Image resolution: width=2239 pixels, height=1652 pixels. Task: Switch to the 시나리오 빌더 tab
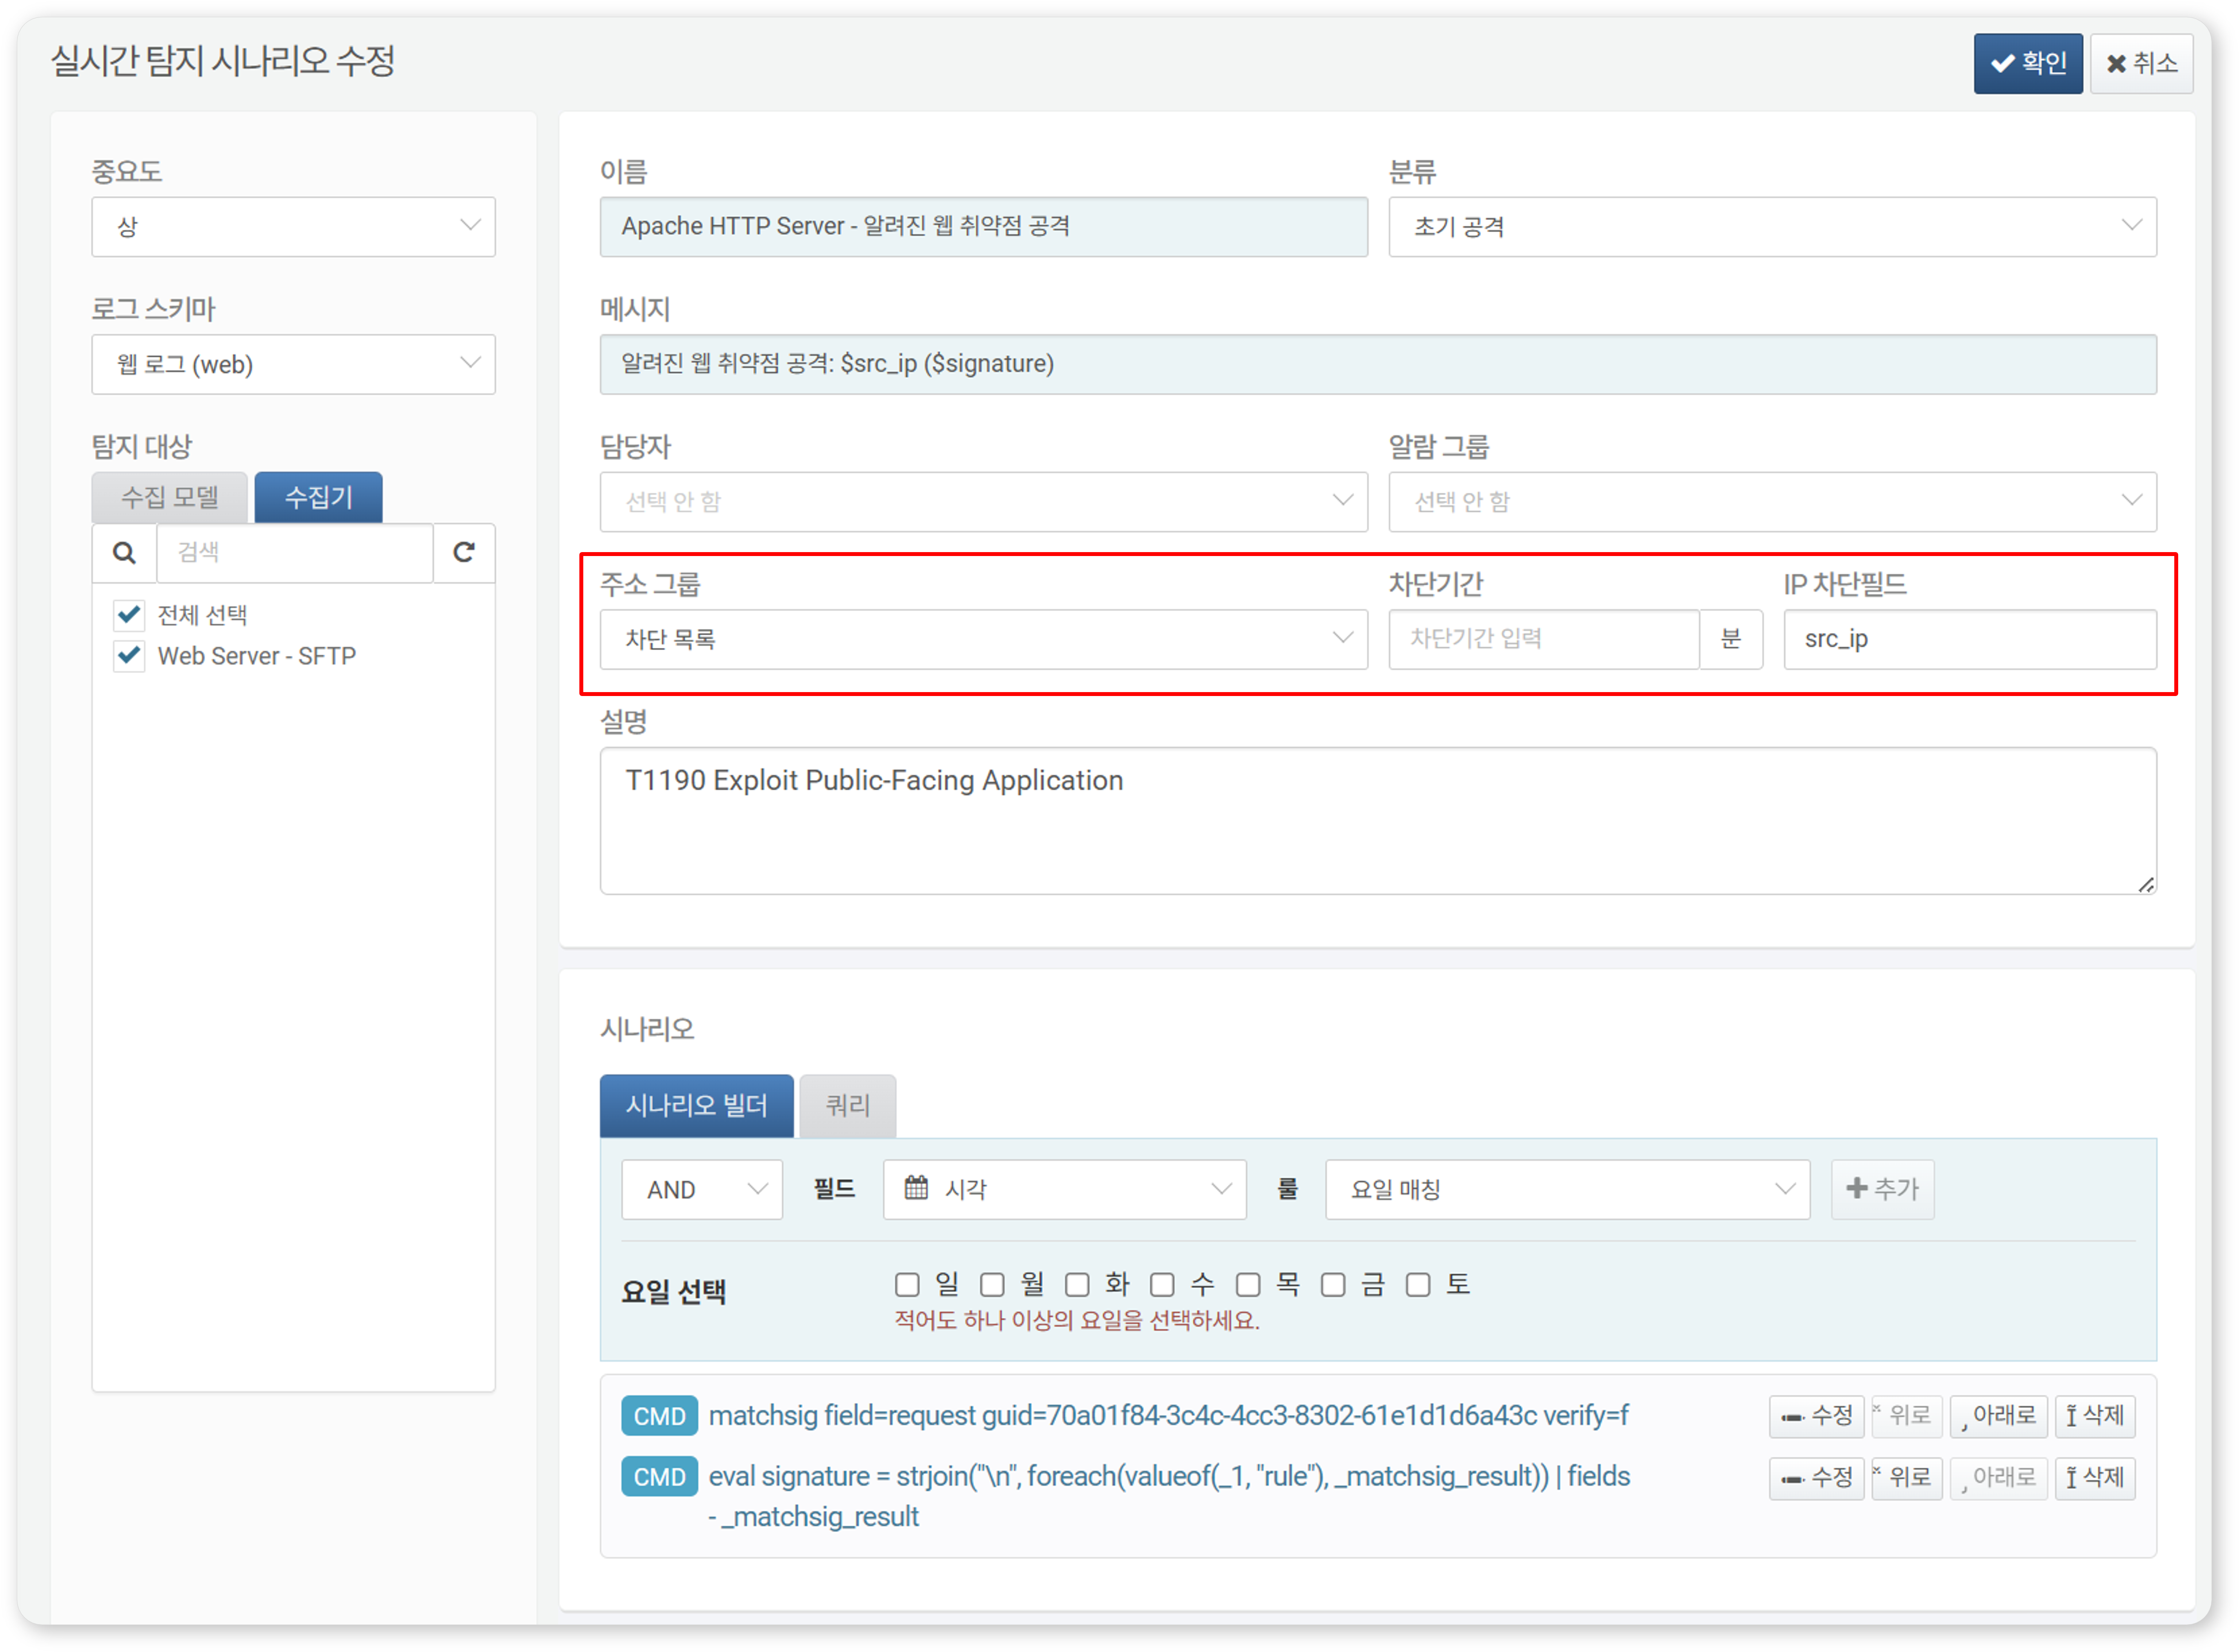click(x=697, y=1106)
